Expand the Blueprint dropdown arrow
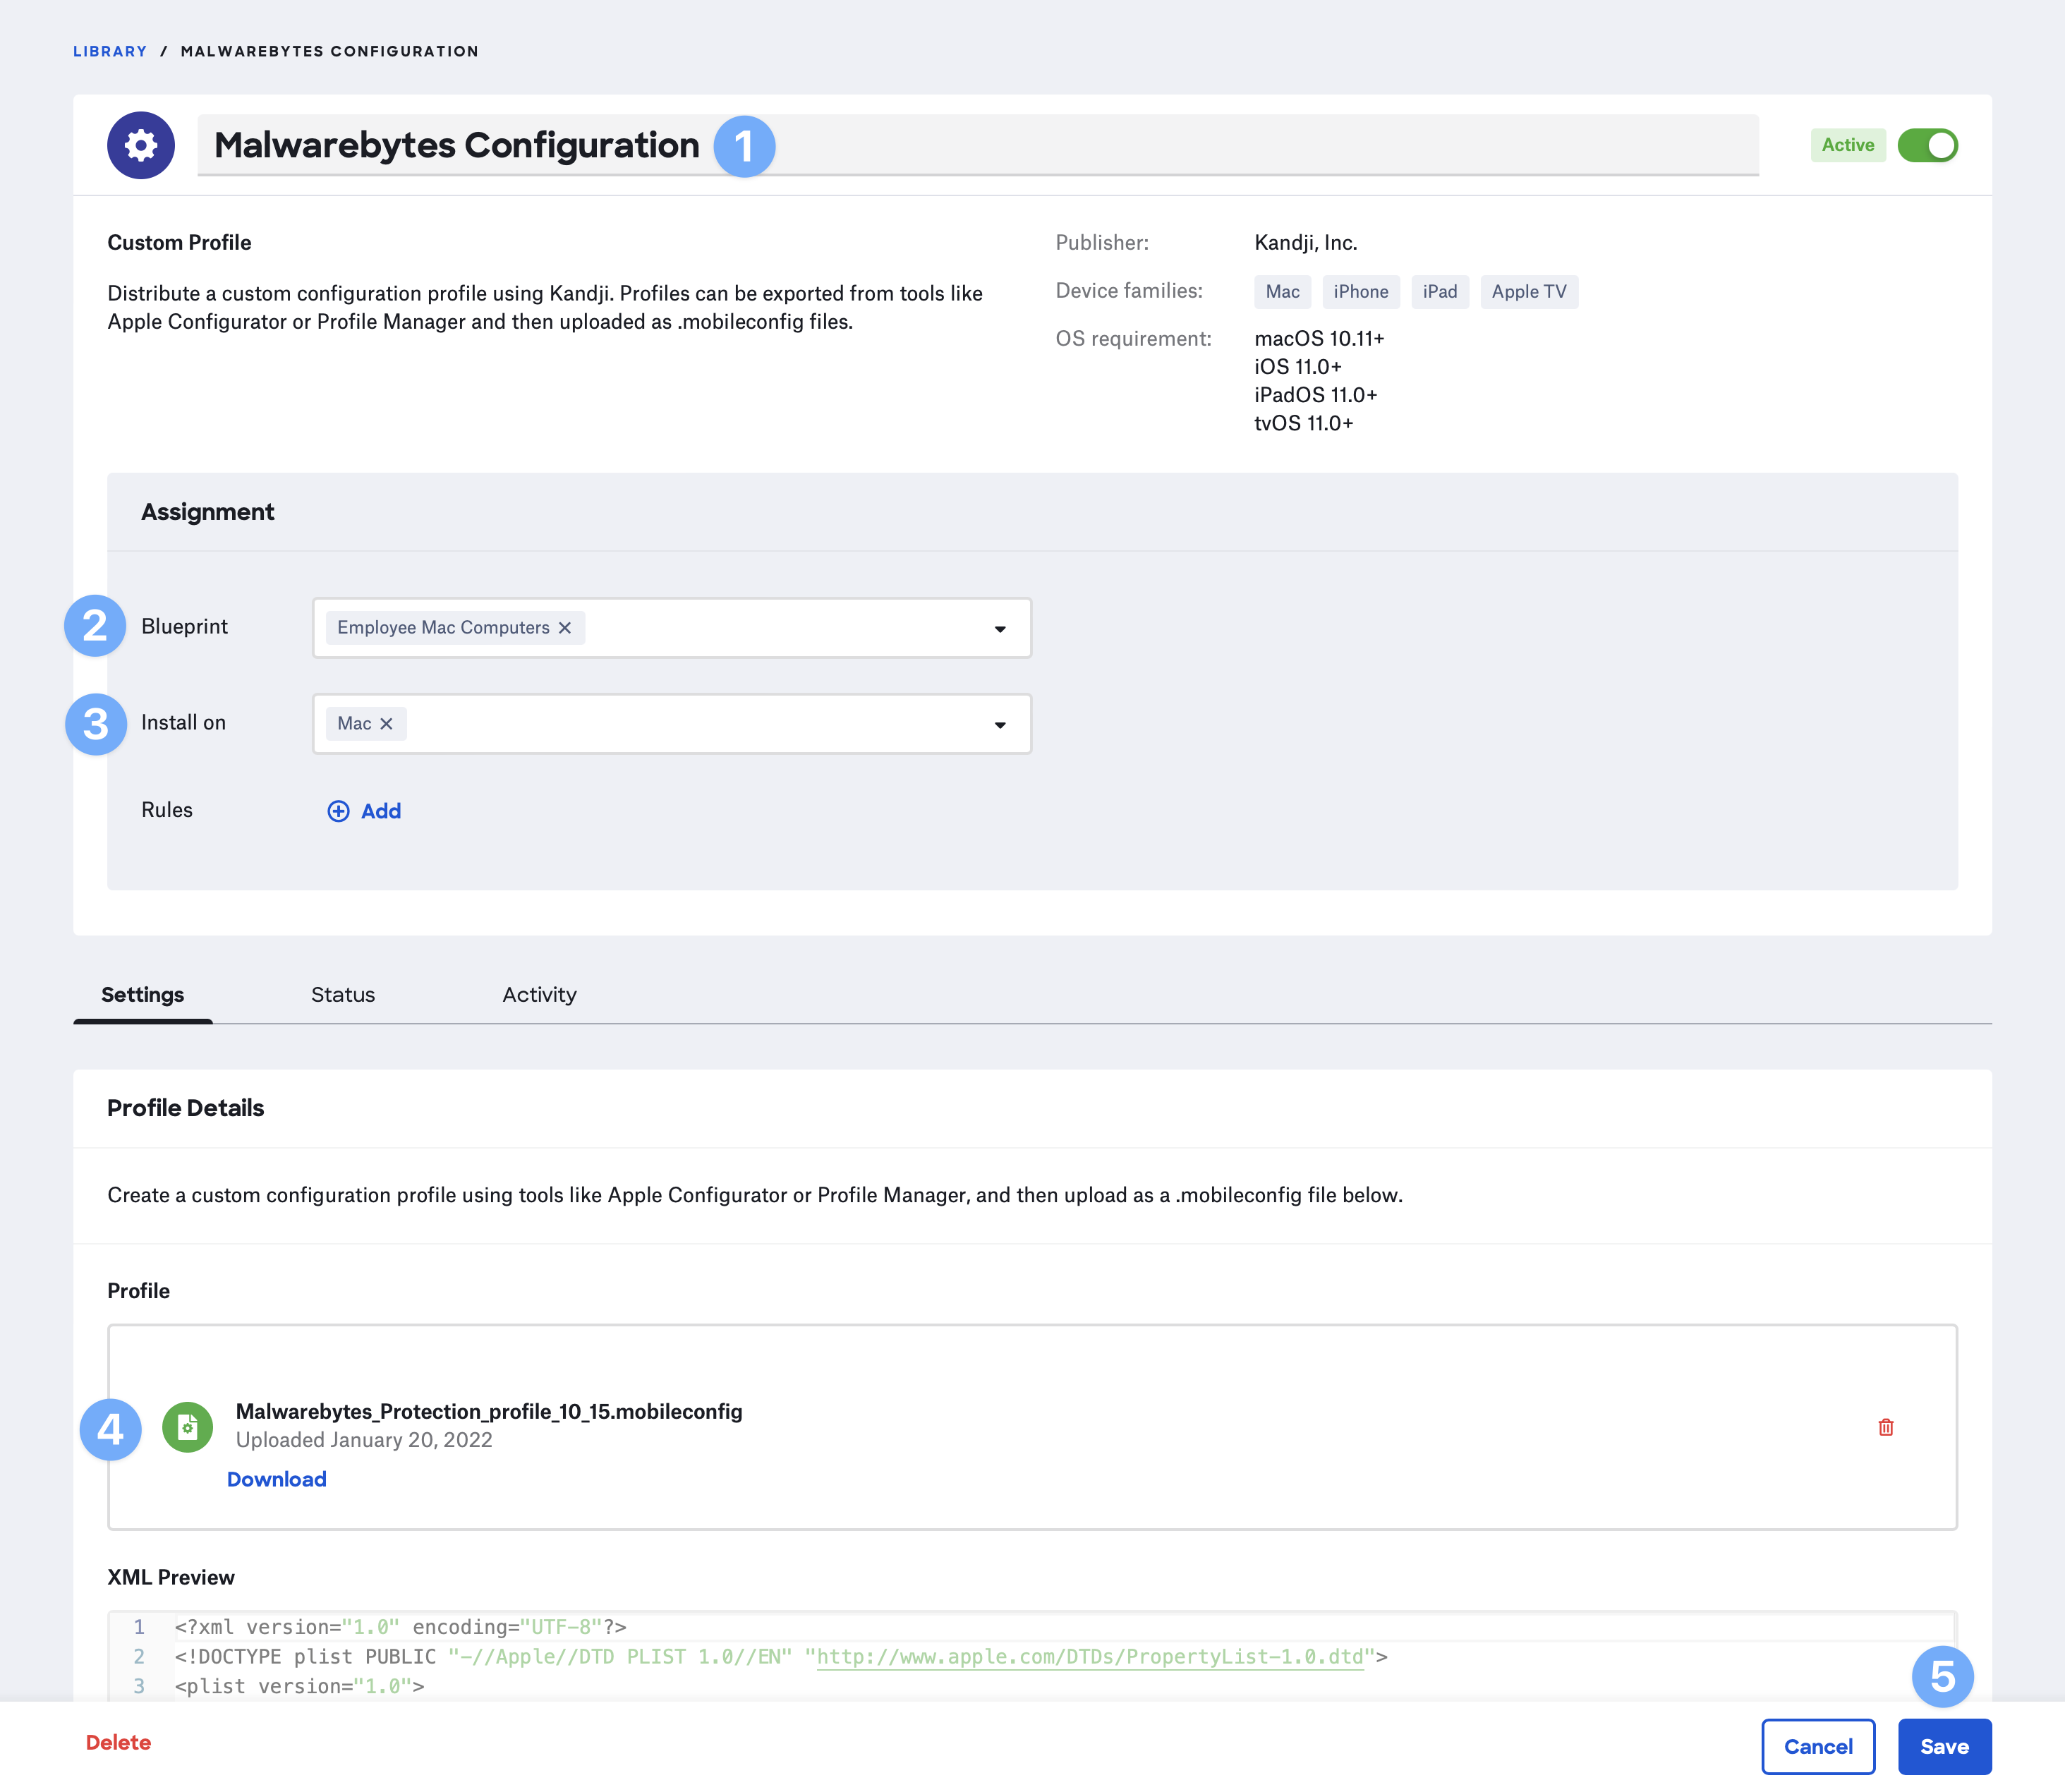The width and height of the screenshot is (2065, 1792). point(999,629)
